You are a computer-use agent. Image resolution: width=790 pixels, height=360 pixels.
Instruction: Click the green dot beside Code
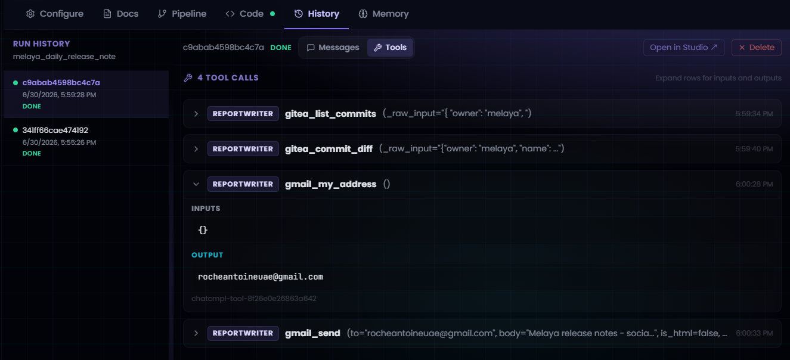point(272,14)
